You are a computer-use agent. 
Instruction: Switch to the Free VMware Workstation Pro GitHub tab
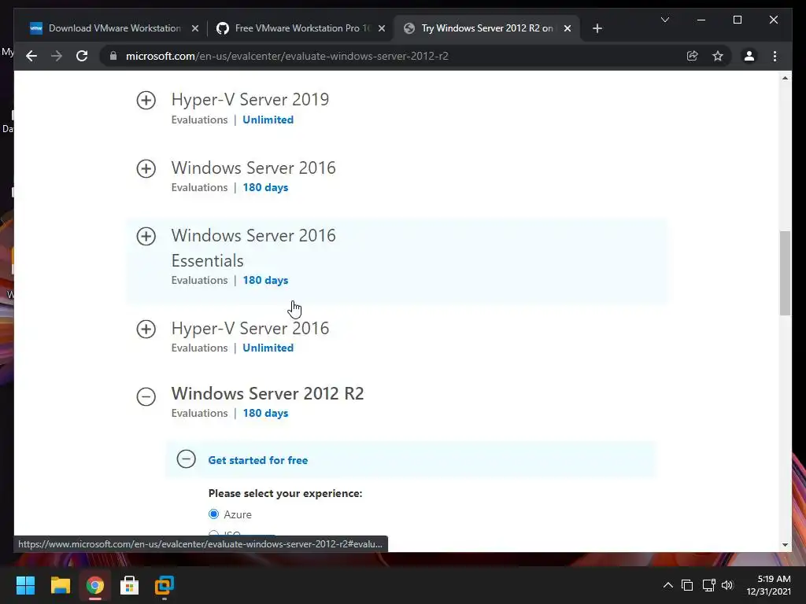click(301, 28)
